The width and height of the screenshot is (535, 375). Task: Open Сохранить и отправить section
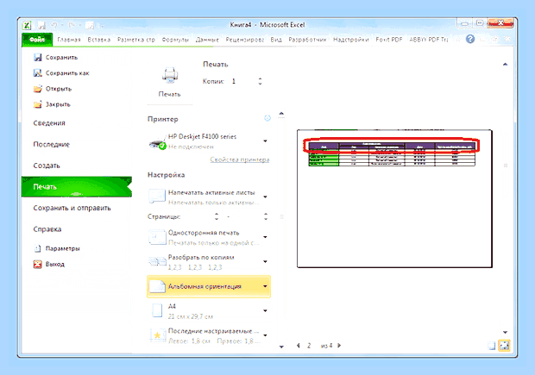click(72, 208)
